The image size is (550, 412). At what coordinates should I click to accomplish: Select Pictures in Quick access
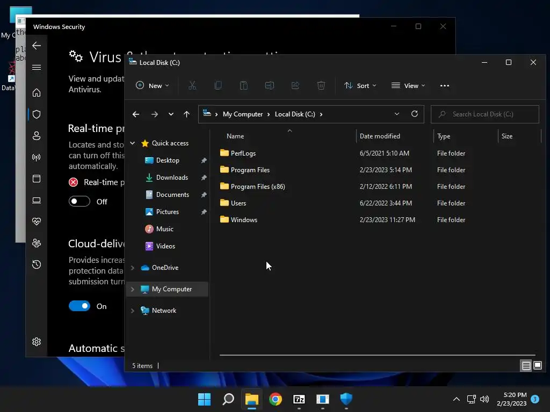(x=168, y=211)
